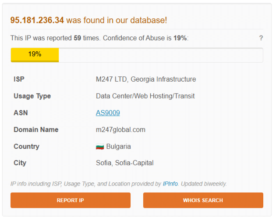Click the yellow 19% abuse confidence bar
The image size is (276, 221).
click(x=35, y=55)
